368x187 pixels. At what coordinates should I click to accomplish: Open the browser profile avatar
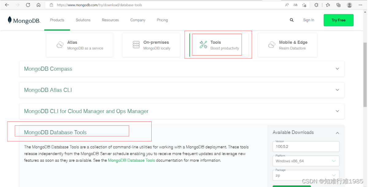350,5
